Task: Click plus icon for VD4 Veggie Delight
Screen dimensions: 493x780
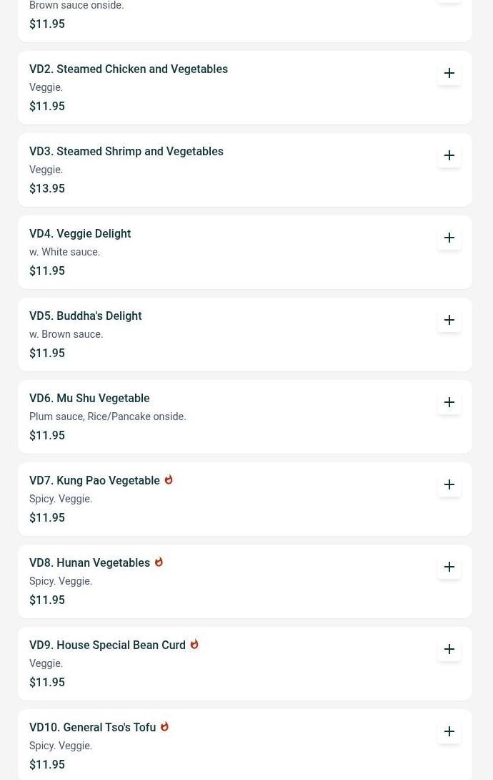Action: (x=449, y=238)
